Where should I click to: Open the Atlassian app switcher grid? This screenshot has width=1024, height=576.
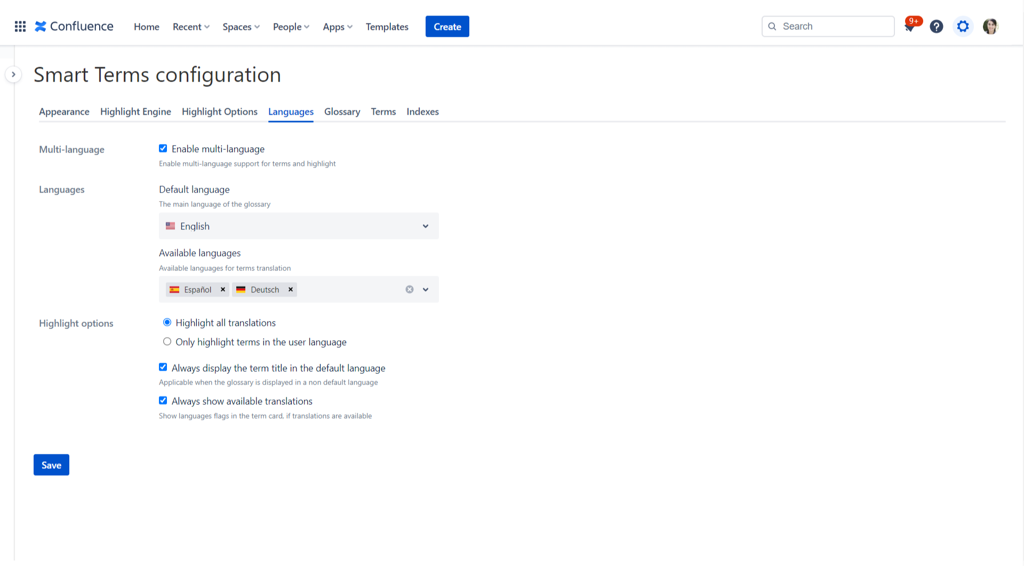tap(20, 26)
